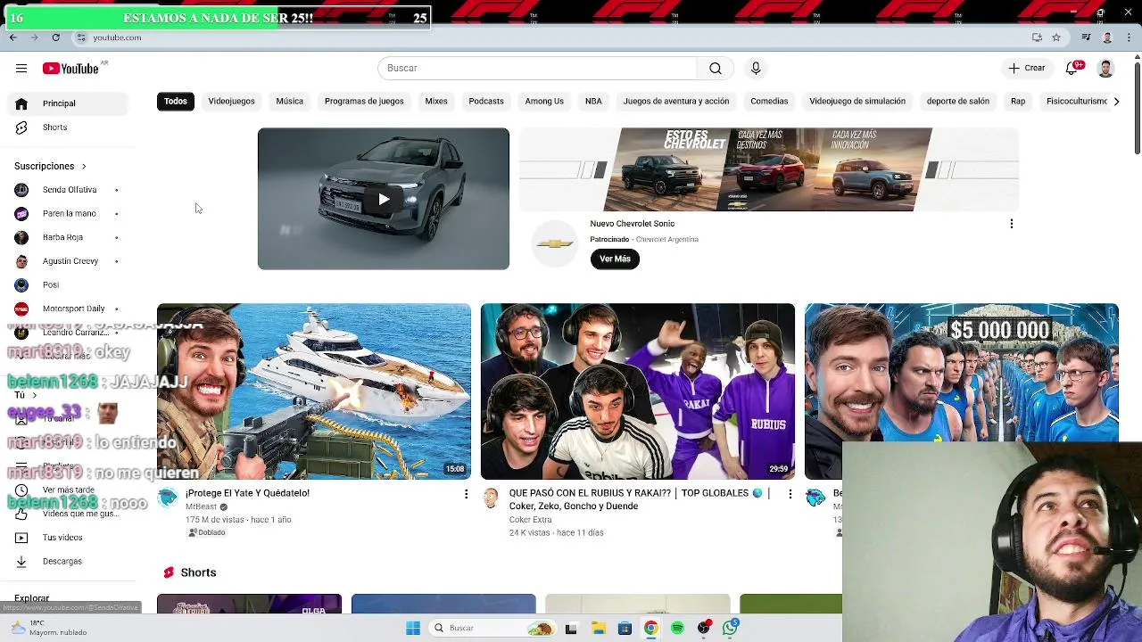Open the Rubius y Rakai video thumbnail

click(x=638, y=391)
